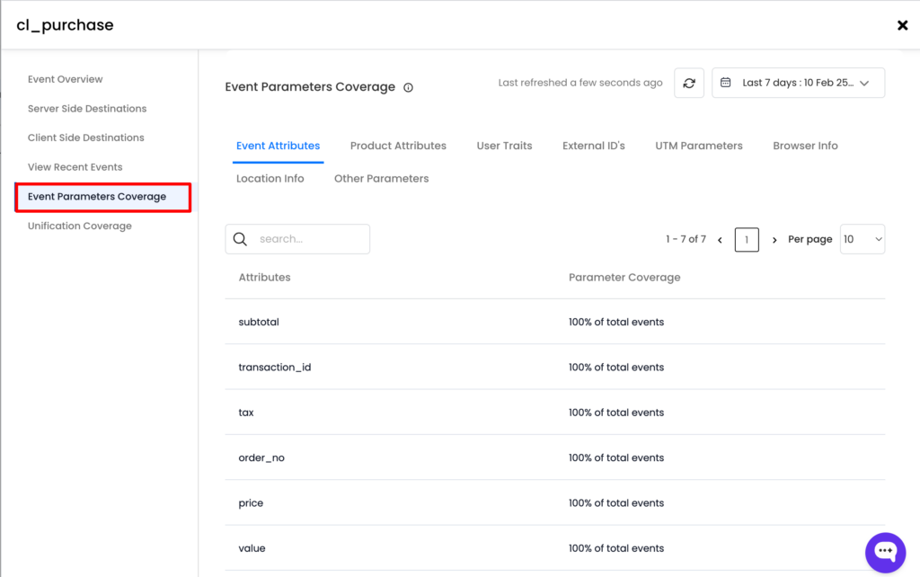Click Last refreshed a few seconds ago text
Screen dimensions: 920x577
(580, 83)
